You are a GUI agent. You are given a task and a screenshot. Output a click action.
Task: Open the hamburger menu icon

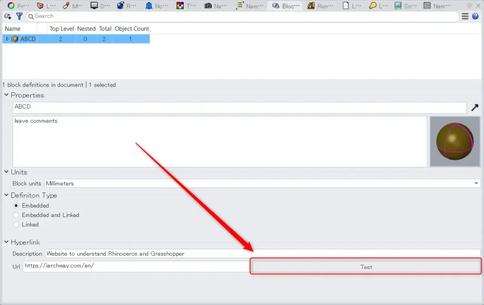coord(465,16)
